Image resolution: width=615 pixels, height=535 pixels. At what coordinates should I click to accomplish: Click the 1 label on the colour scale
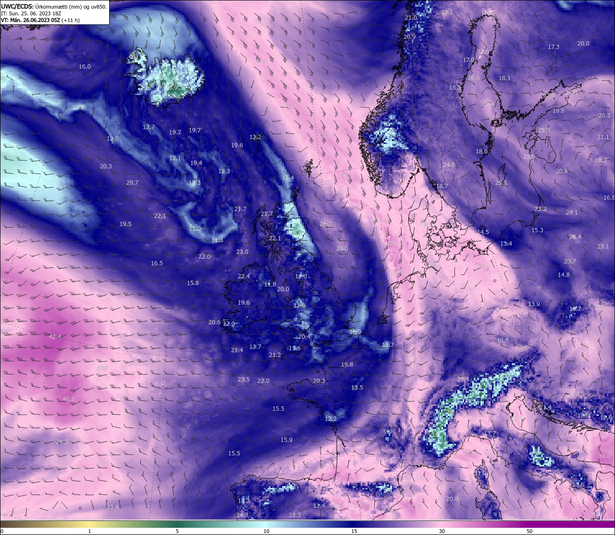tap(90, 531)
